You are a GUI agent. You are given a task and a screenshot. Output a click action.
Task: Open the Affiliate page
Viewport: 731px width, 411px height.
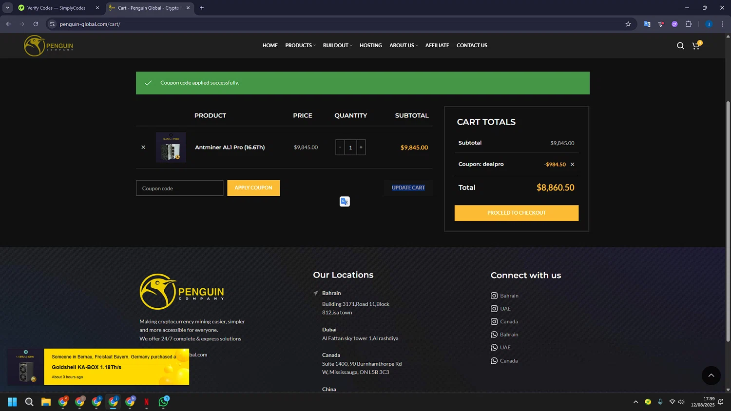[x=437, y=45]
